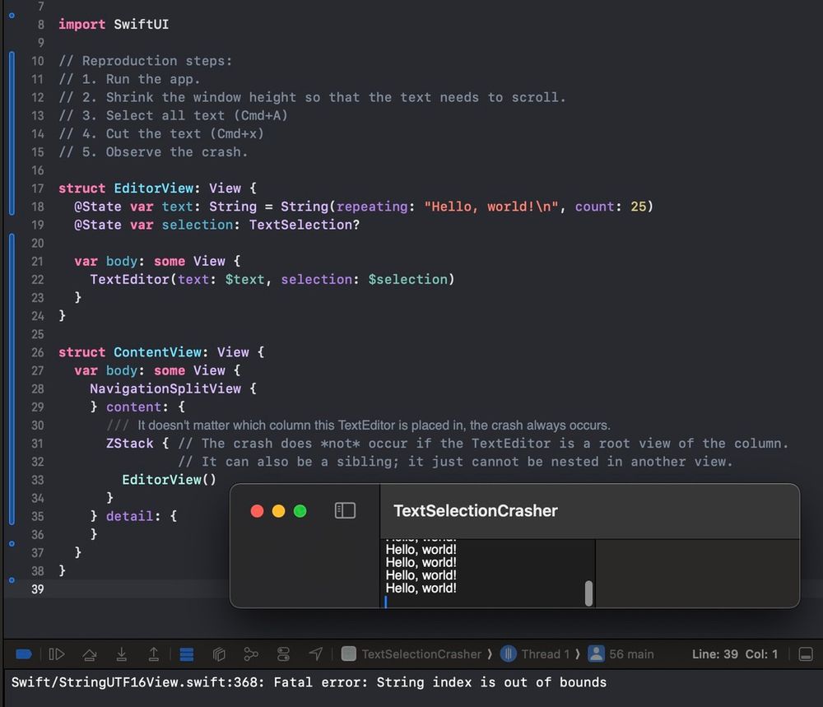Click 'ZStack' on line 31
The width and height of the screenshot is (823, 707).
click(130, 443)
